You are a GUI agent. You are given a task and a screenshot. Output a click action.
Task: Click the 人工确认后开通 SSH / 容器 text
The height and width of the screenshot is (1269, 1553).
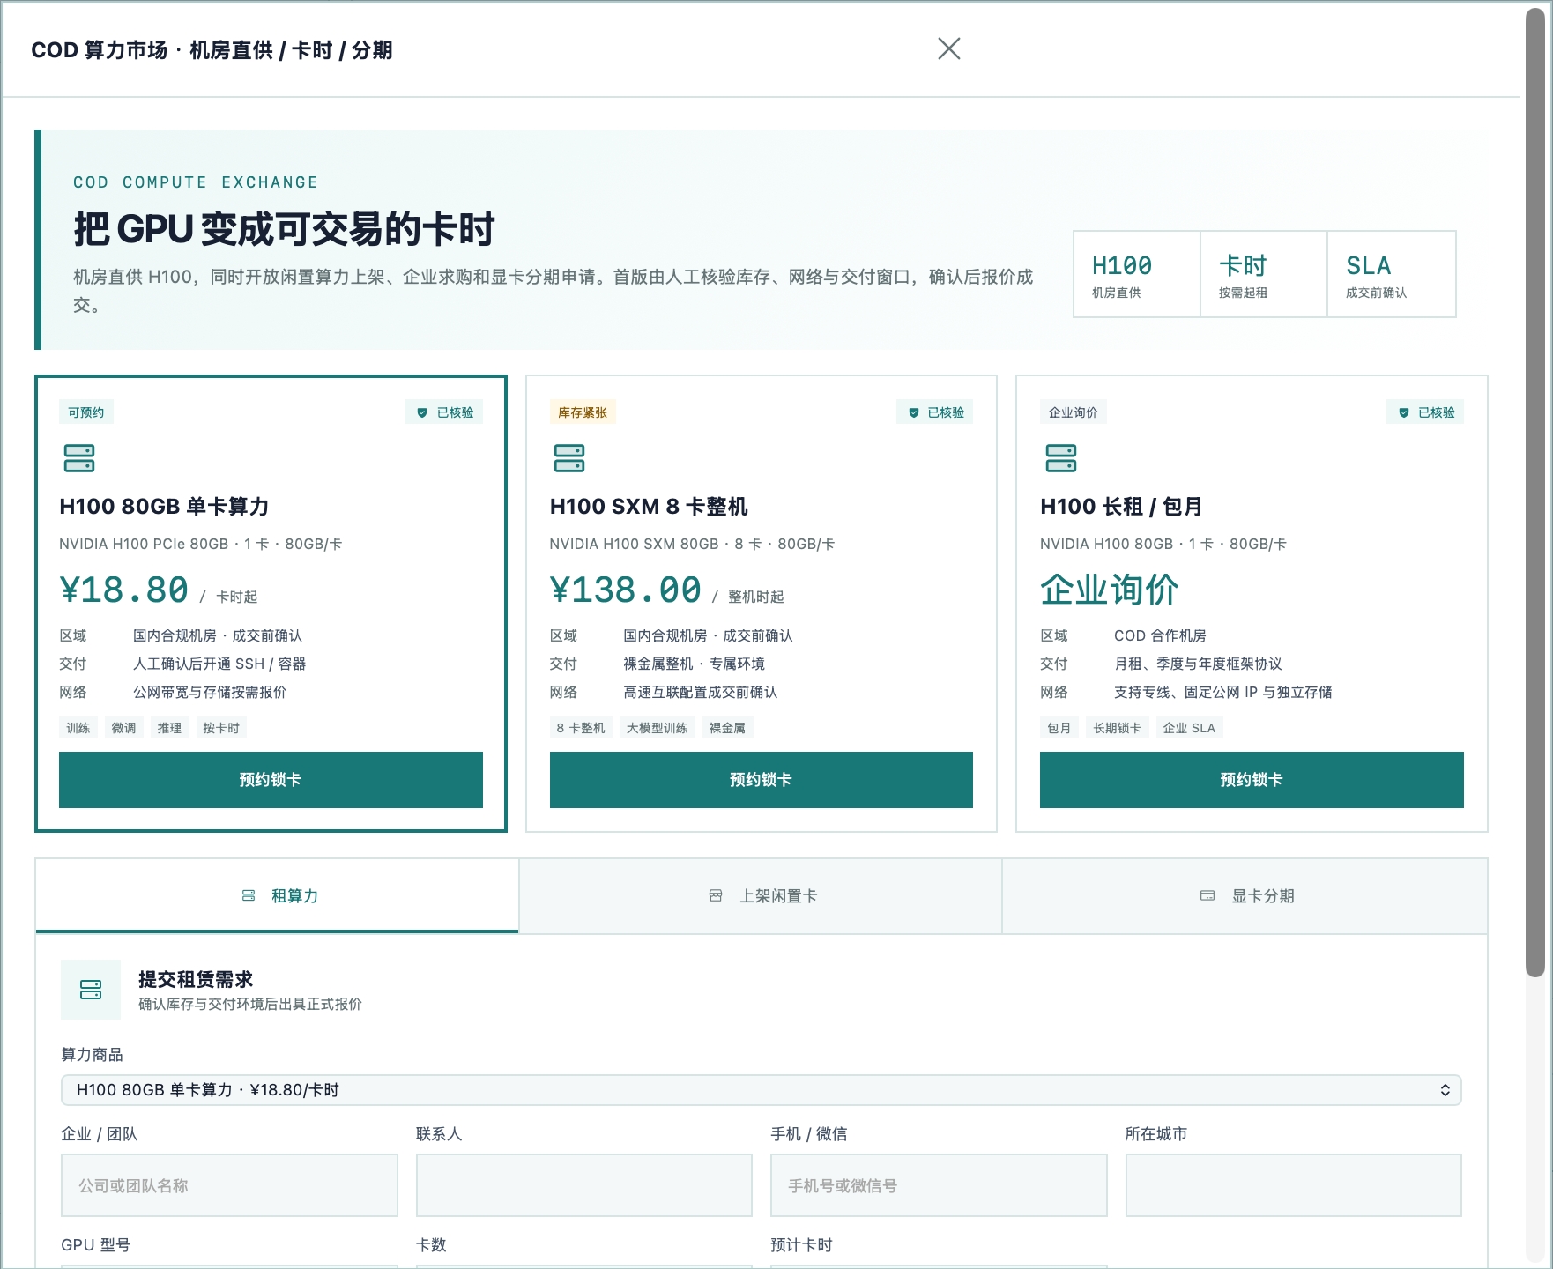[219, 664]
